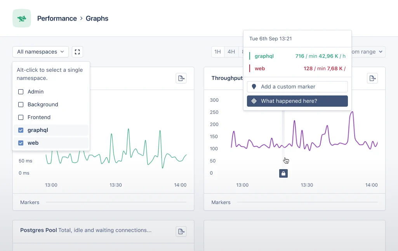Click the Tue 6th Sep 13:21 tooltip header
Viewport: 398px width, 251px height.
(x=270, y=38)
